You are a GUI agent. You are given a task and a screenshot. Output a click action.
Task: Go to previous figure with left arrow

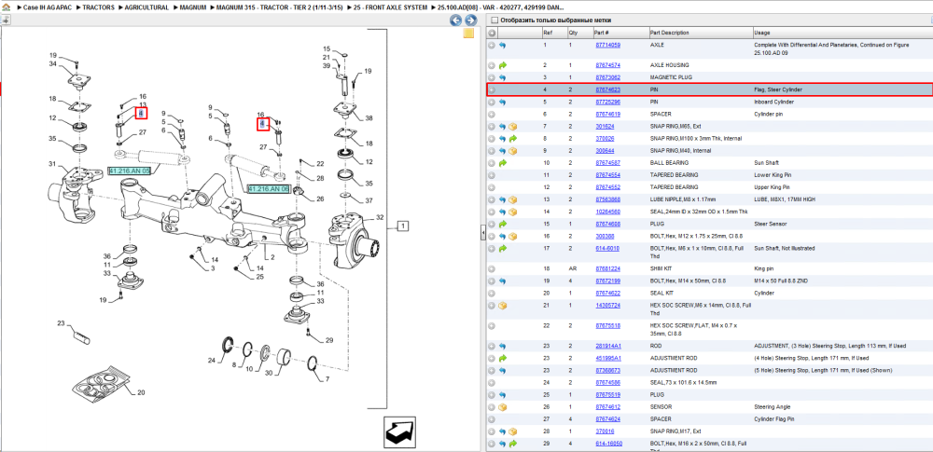pos(456,21)
